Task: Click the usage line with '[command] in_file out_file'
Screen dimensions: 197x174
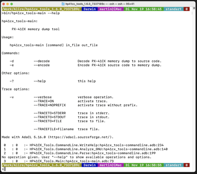Action: point(54,45)
